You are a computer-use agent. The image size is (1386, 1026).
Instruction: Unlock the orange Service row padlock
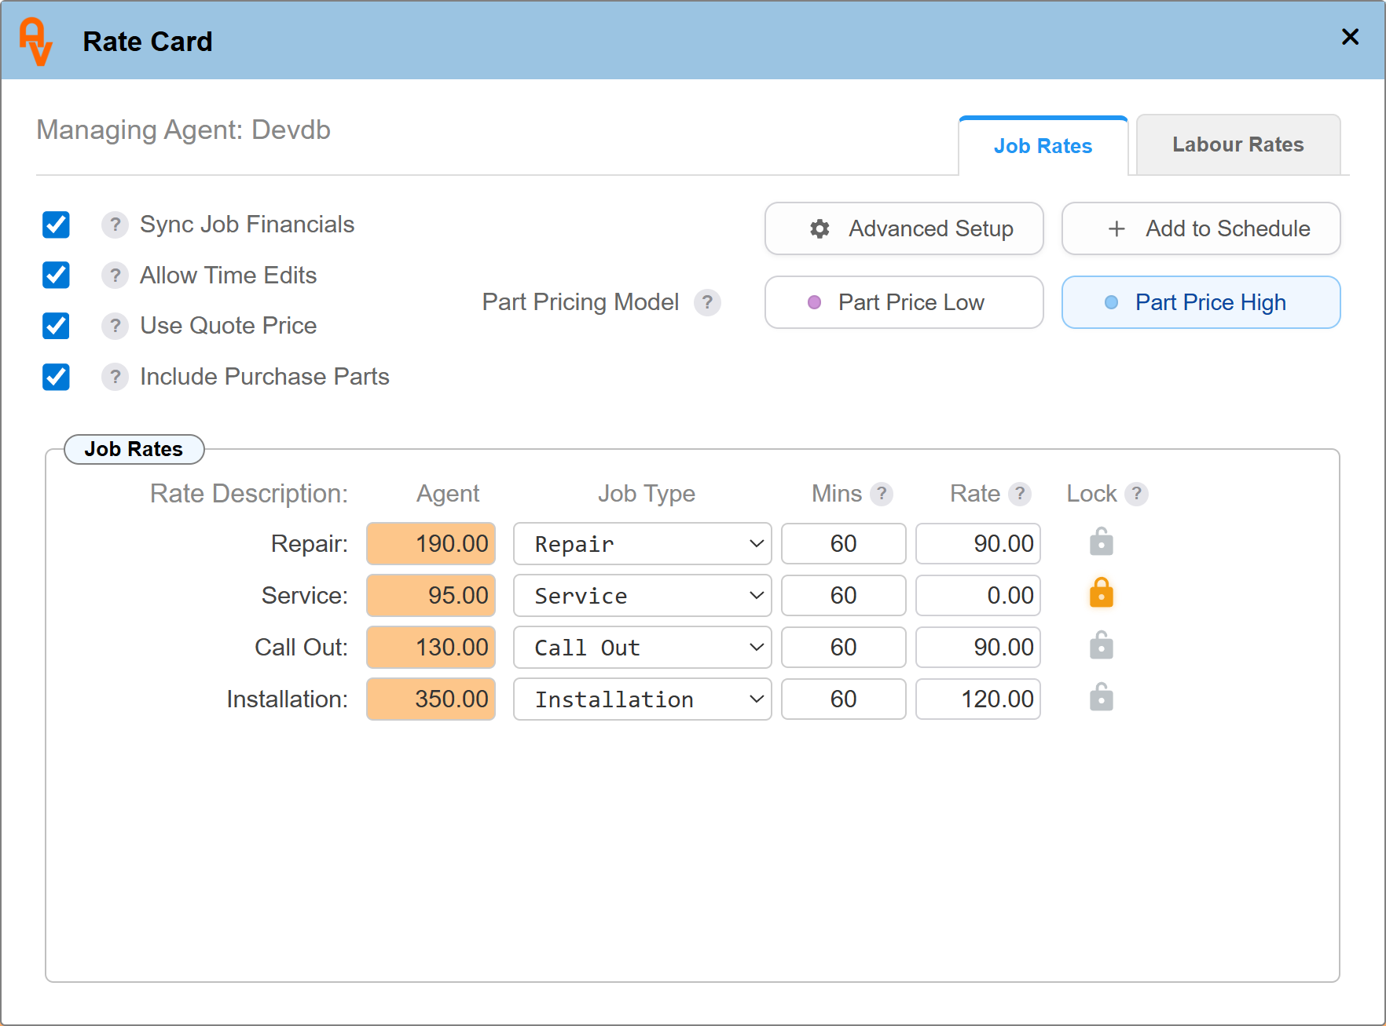[1101, 594]
